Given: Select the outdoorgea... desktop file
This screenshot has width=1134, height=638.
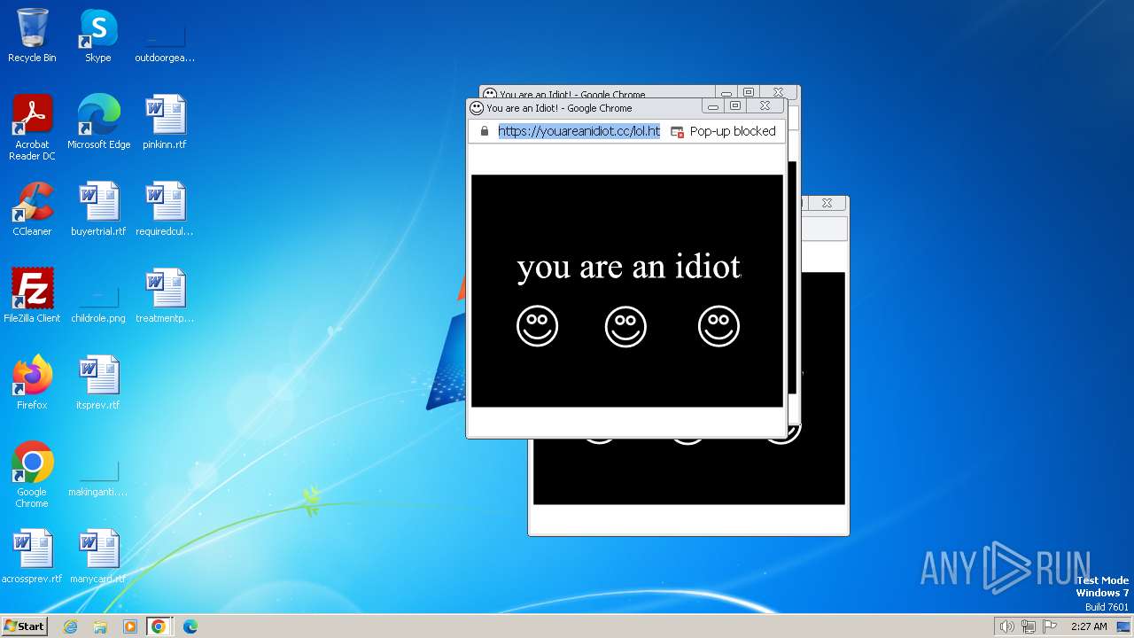Looking at the screenshot, I should point(165,35).
